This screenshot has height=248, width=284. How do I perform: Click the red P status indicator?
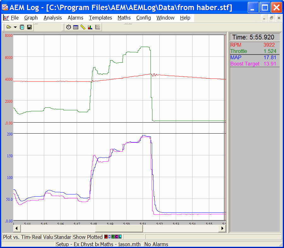106,237
